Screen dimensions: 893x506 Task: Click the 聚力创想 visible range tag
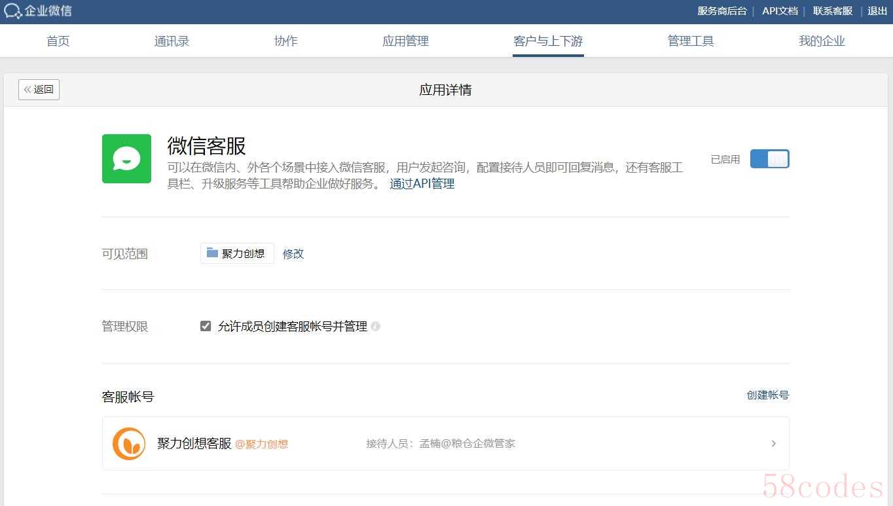(237, 253)
